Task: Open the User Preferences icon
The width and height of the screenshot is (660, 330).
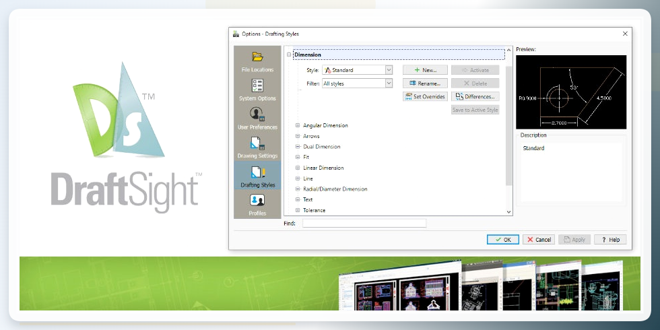Action: coord(257,114)
